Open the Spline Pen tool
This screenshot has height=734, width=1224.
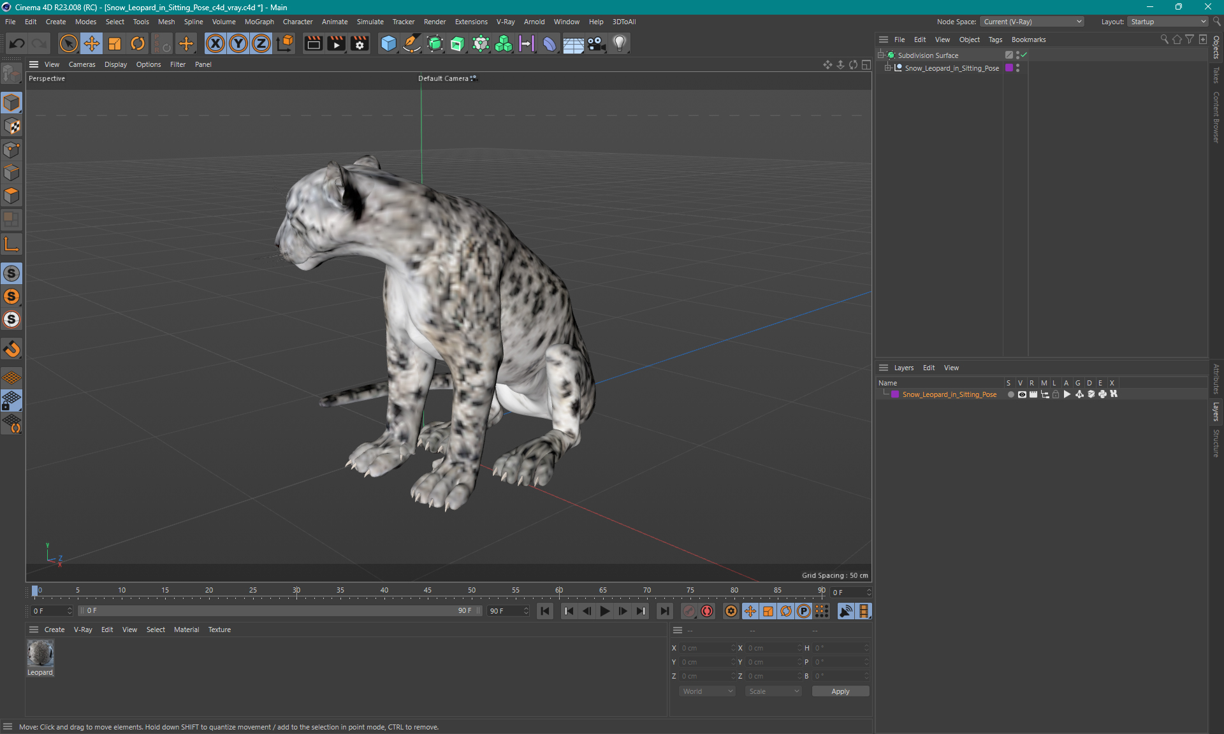pos(412,43)
